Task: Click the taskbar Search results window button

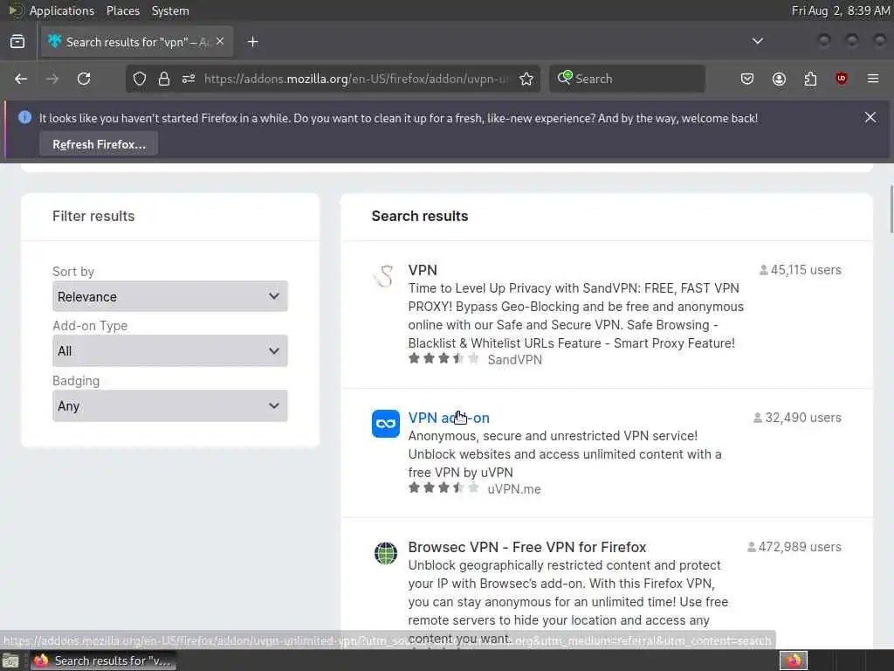Action: [104, 661]
